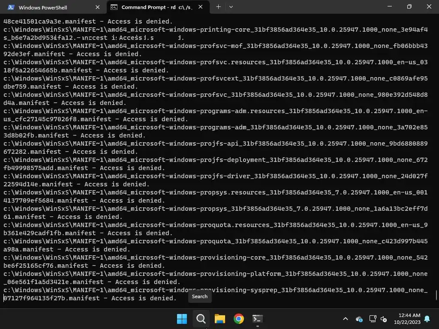Image resolution: width=439 pixels, height=329 pixels.
Task: Open the notification bell
Action: pyautogui.click(x=427, y=319)
